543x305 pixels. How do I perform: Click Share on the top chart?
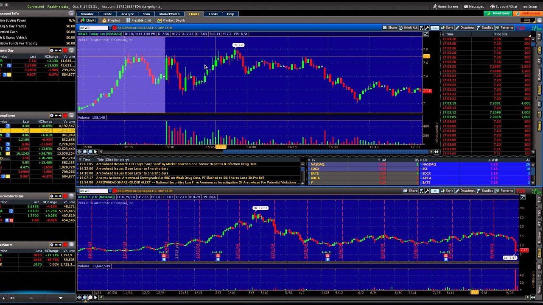click(390, 28)
